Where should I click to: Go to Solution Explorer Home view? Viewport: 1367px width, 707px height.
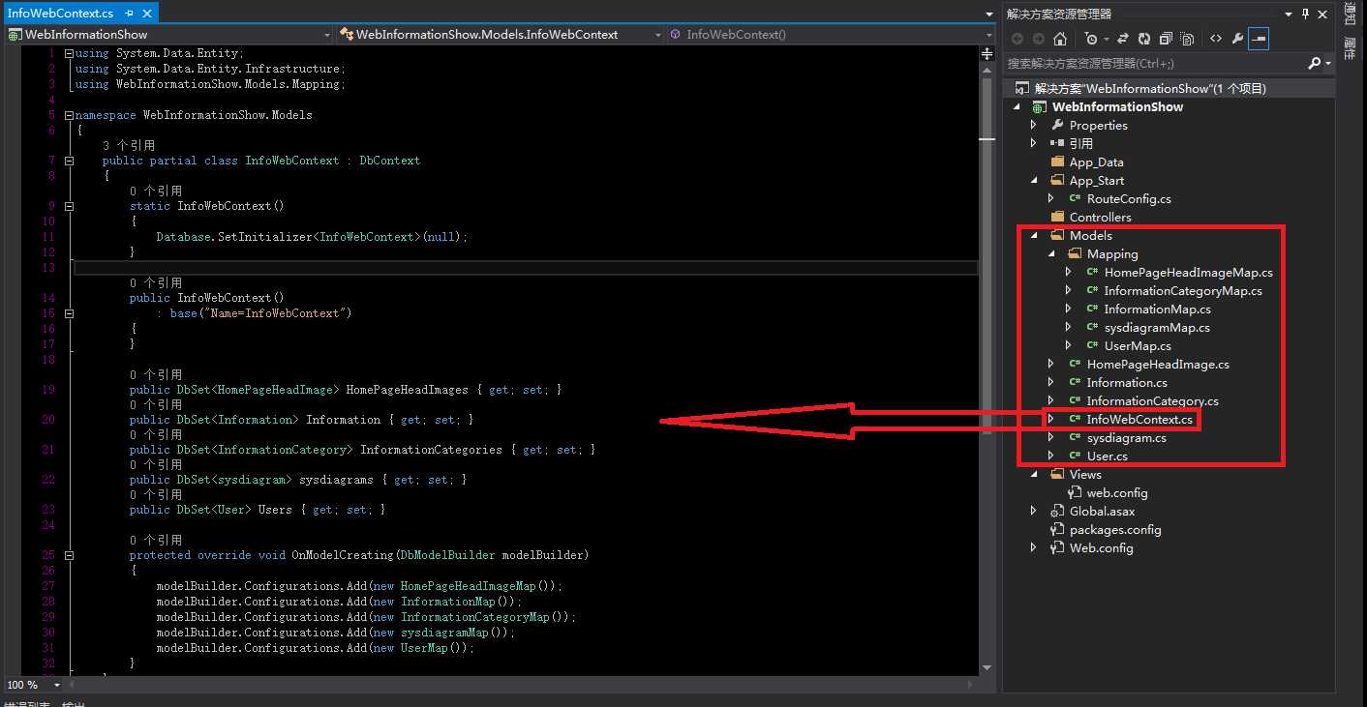1060,39
